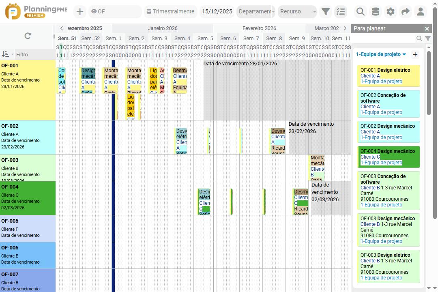Open the database icon in the toolbar
This screenshot has width=438, height=292.
click(375, 11)
